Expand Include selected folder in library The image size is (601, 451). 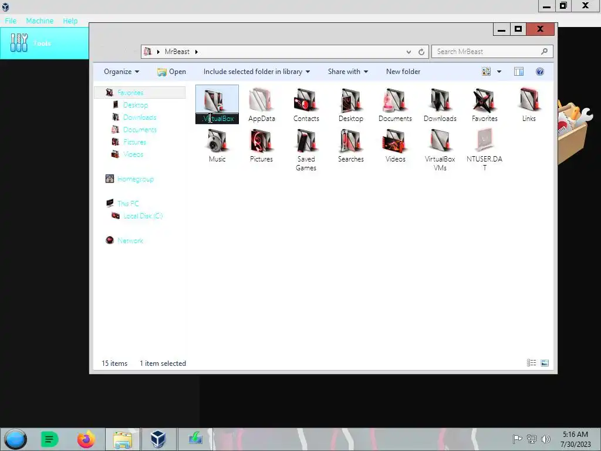[x=257, y=72]
